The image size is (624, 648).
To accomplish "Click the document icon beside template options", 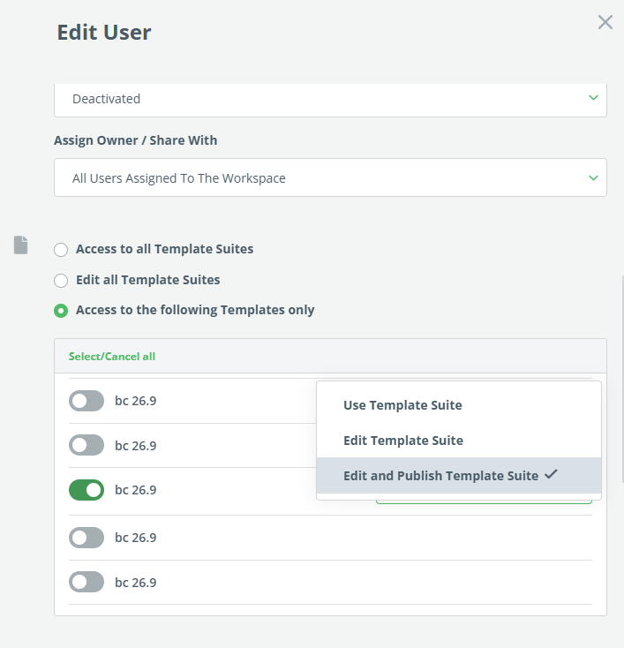I will coord(21,245).
